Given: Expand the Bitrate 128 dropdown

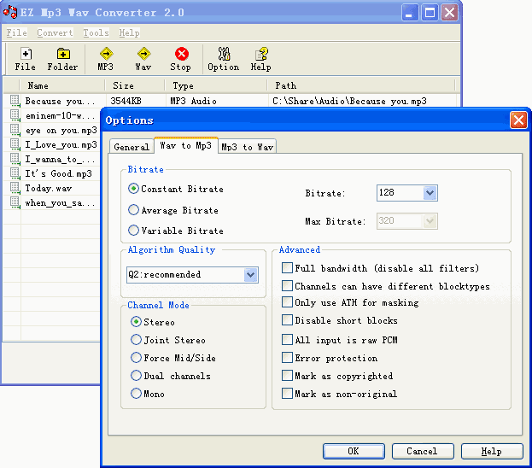Looking at the screenshot, I should 430,193.
